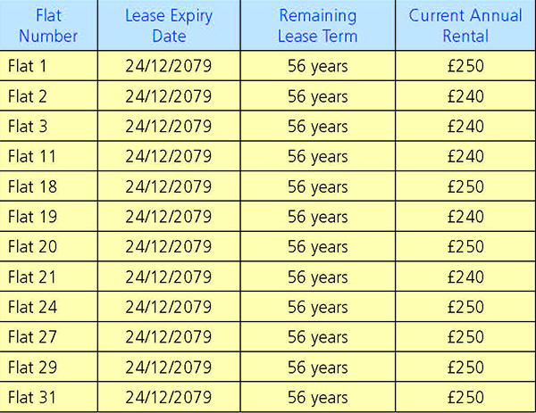Viewport: 536px width, 413px height.
Task: Select Flat 2's £240 rental cell
Action: (465, 96)
